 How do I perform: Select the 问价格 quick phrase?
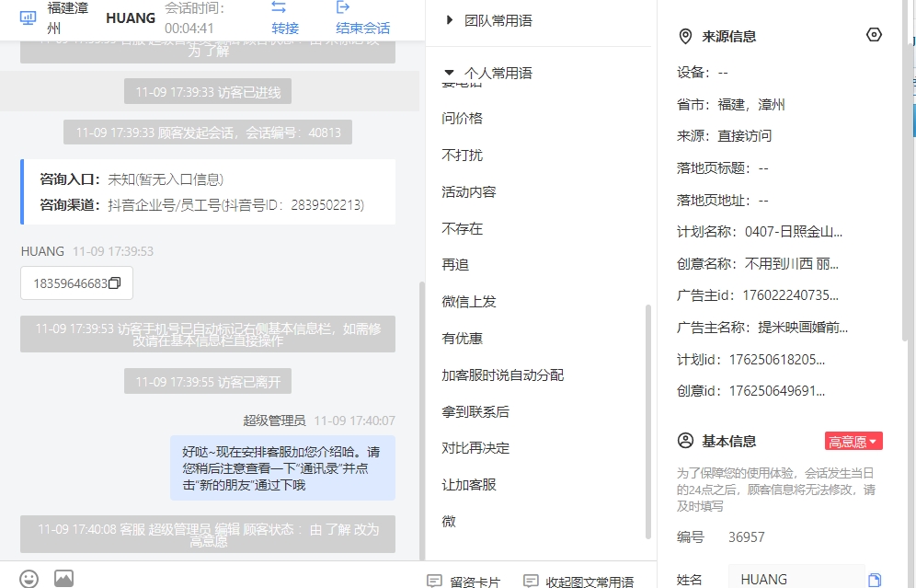pos(462,118)
